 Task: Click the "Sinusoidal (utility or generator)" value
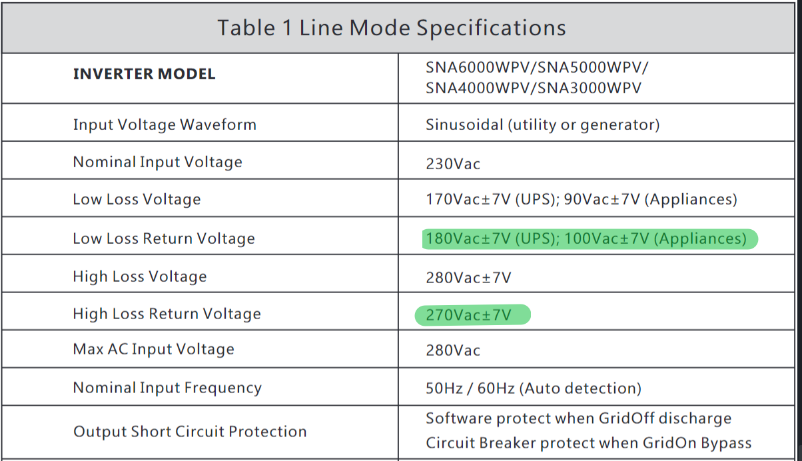click(542, 125)
